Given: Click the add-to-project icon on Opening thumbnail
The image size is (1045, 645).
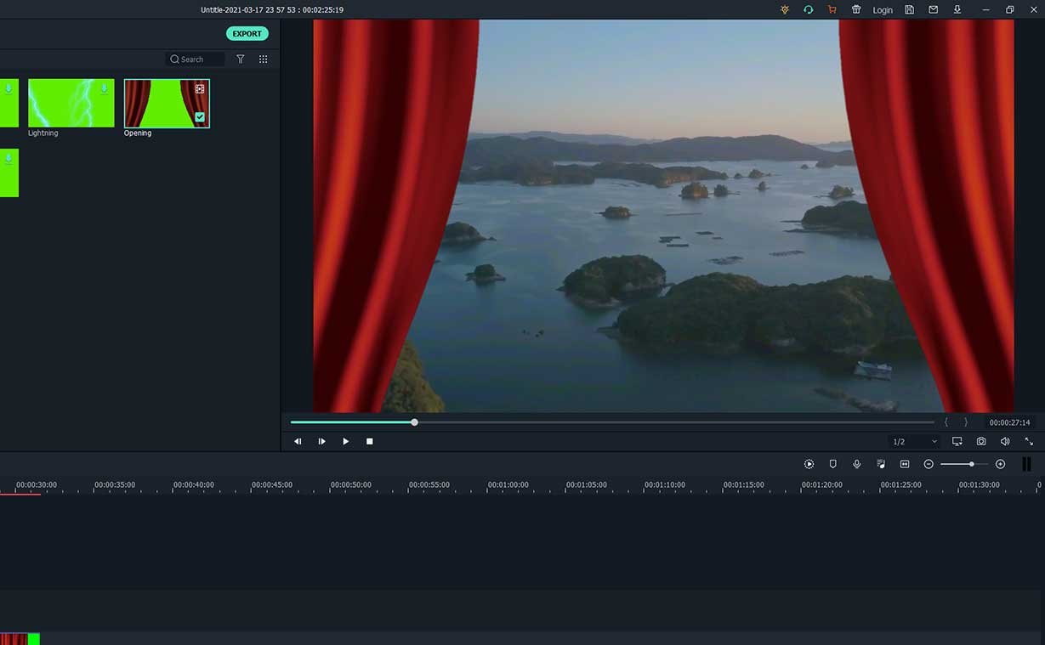Looking at the screenshot, I should pyautogui.click(x=200, y=88).
